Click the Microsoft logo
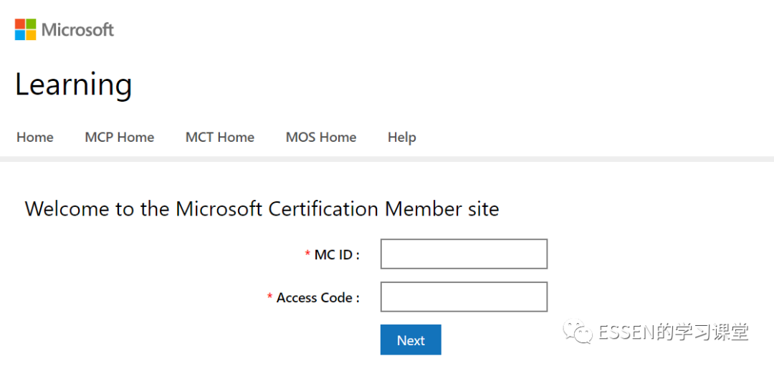774x366 pixels. click(x=64, y=29)
